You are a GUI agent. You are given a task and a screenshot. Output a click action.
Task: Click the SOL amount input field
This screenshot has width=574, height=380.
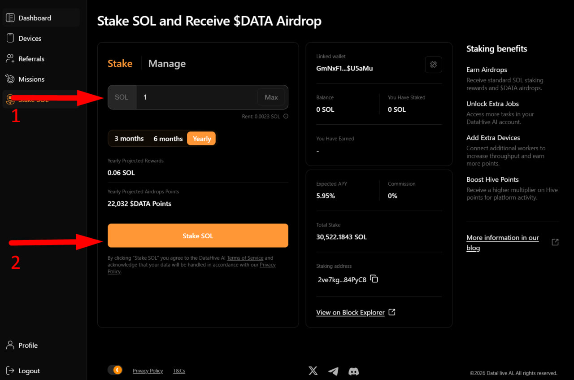pyautogui.click(x=196, y=97)
